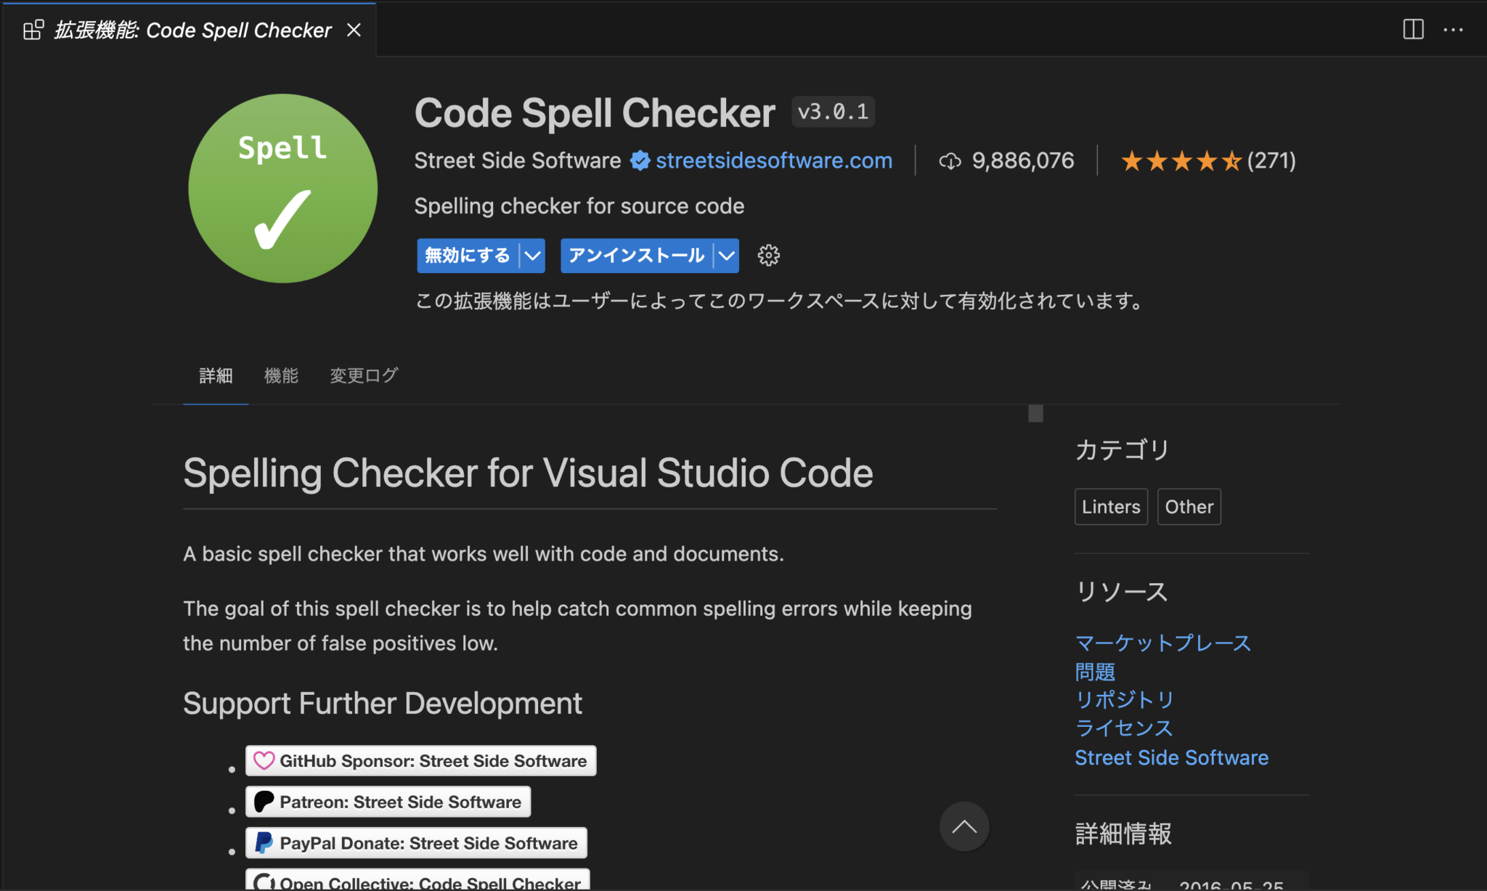This screenshot has height=891, width=1487.
Task: Expand the 無効にする dropdown chevron
Action: [x=533, y=255]
